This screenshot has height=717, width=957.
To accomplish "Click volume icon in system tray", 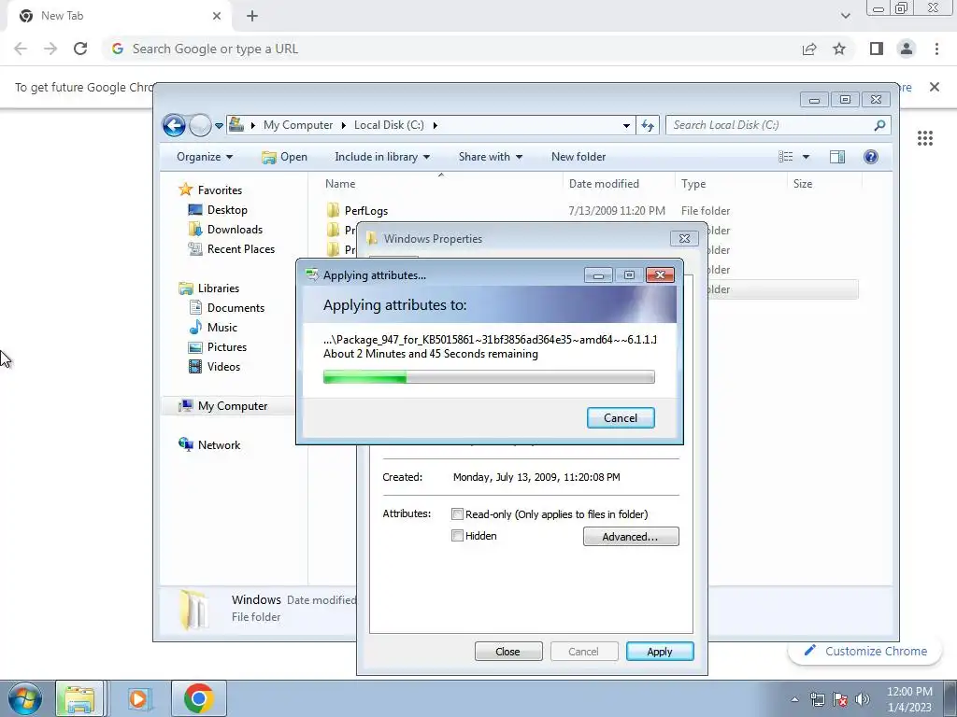I will [x=862, y=699].
